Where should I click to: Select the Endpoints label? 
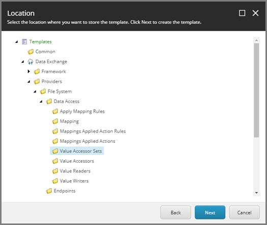[x=65, y=191]
